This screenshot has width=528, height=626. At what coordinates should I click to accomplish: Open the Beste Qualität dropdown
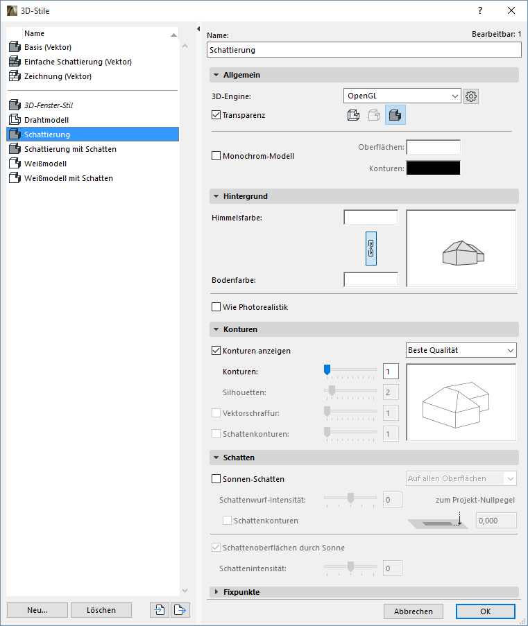461,350
